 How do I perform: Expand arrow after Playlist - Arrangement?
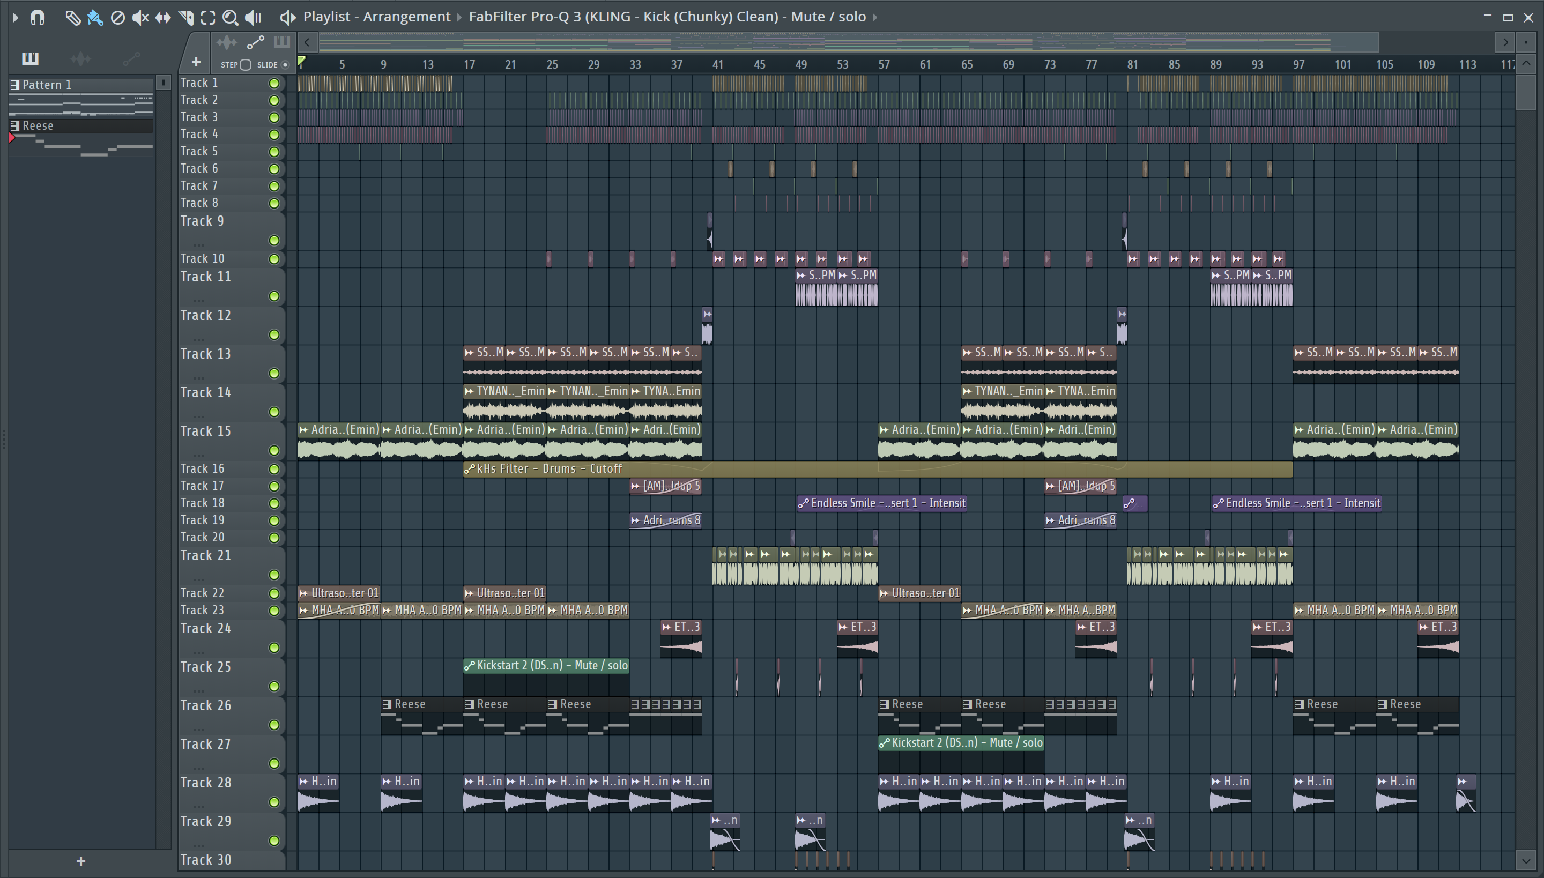click(459, 17)
